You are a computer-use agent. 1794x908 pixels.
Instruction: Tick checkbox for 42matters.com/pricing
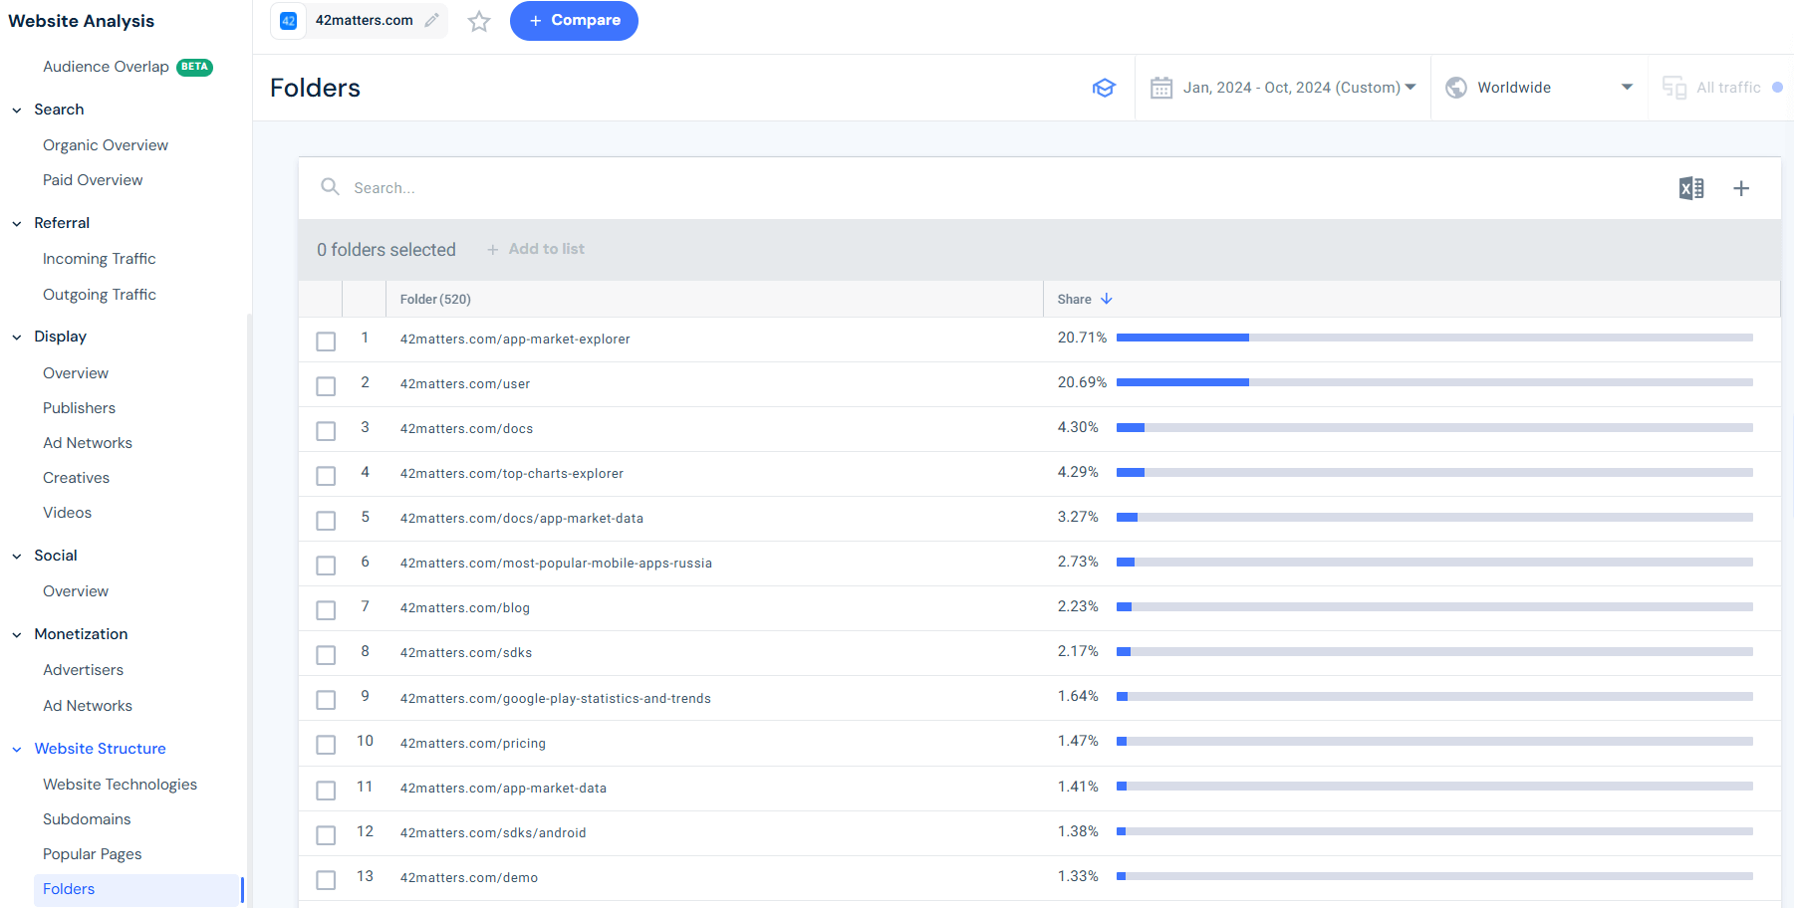click(326, 745)
